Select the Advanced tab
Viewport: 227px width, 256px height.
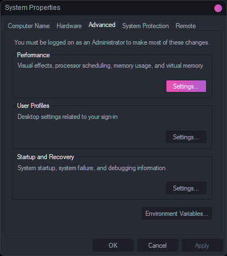[x=102, y=25]
